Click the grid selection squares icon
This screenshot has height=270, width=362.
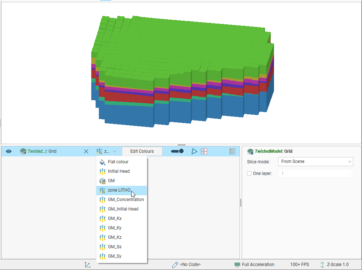[x=204, y=151]
